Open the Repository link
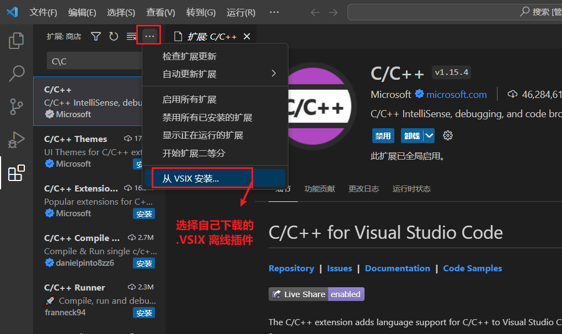 tap(291, 268)
